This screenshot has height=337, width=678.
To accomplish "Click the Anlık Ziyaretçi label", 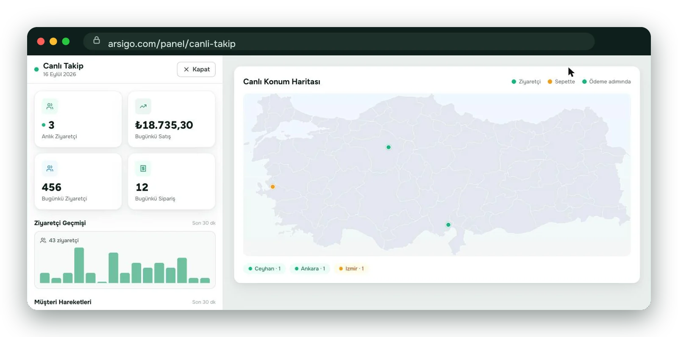I will click(59, 137).
